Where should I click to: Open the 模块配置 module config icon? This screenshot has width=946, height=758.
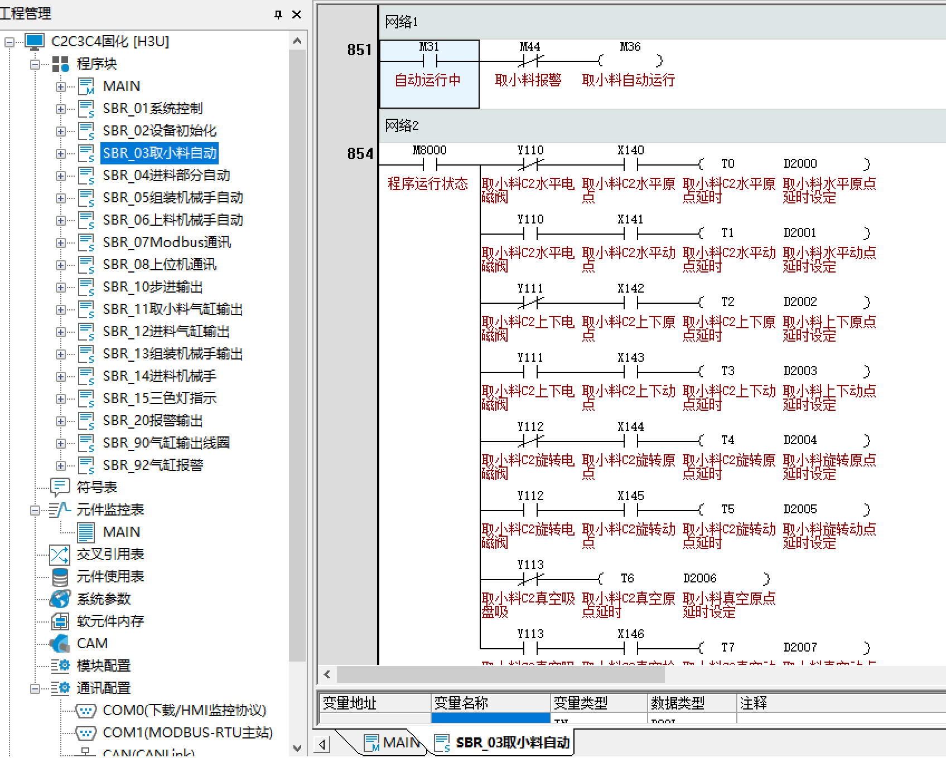pyautogui.click(x=60, y=666)
